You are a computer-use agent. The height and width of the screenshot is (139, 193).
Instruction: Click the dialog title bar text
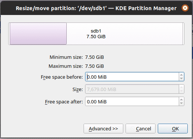coord(96,8)
